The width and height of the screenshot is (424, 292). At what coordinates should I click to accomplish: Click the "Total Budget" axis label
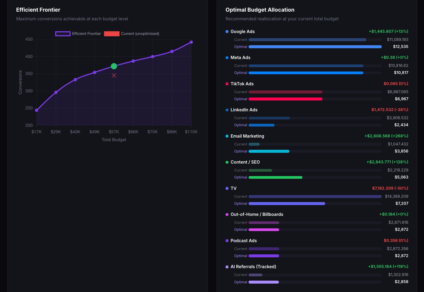coord(114,140)
